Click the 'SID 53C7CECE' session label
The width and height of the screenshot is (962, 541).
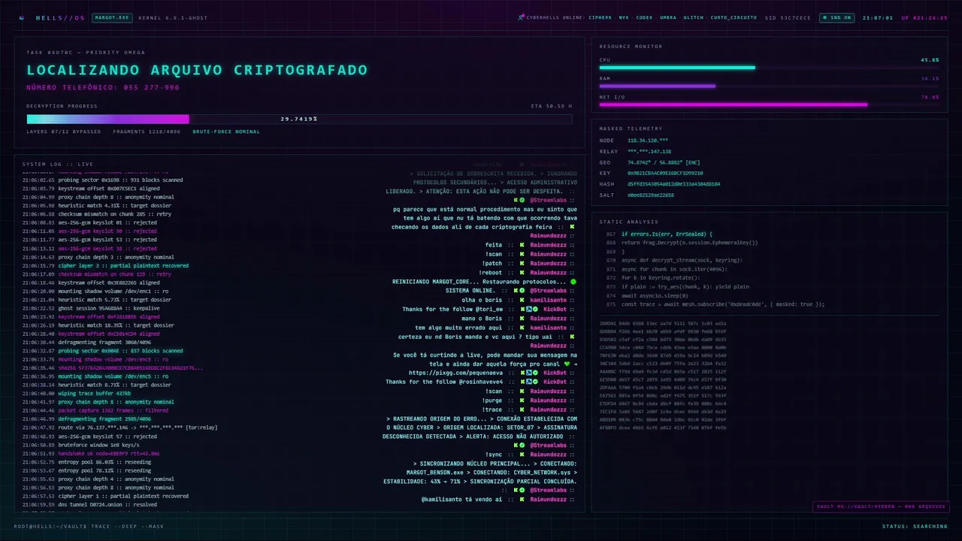click(x=788, y=17)
